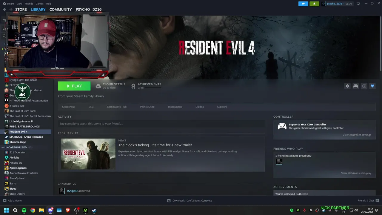Open the View menu
The image size is (382, 215).
(x=19, y=4)
